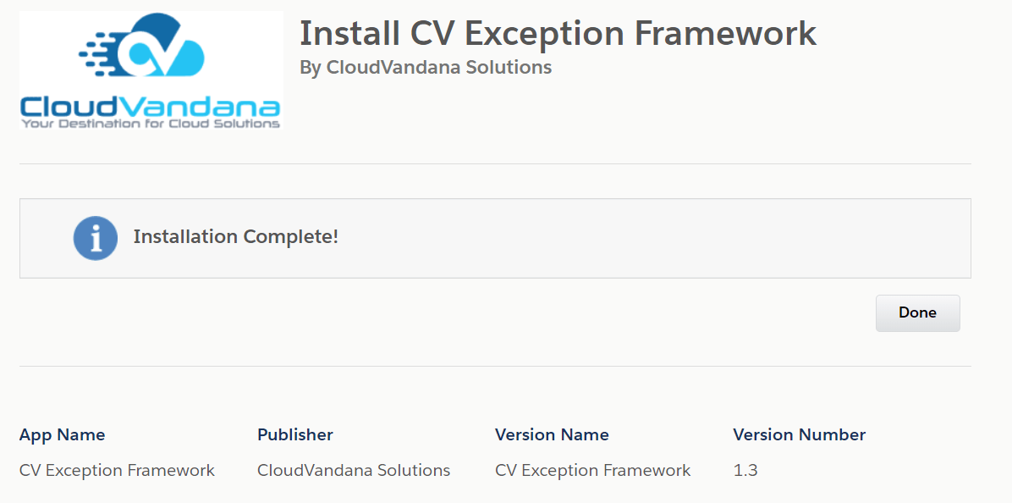This screenshot has width=1012, height=503.
Task: Click the Installation Complete! message
Action: pos(235,237)
